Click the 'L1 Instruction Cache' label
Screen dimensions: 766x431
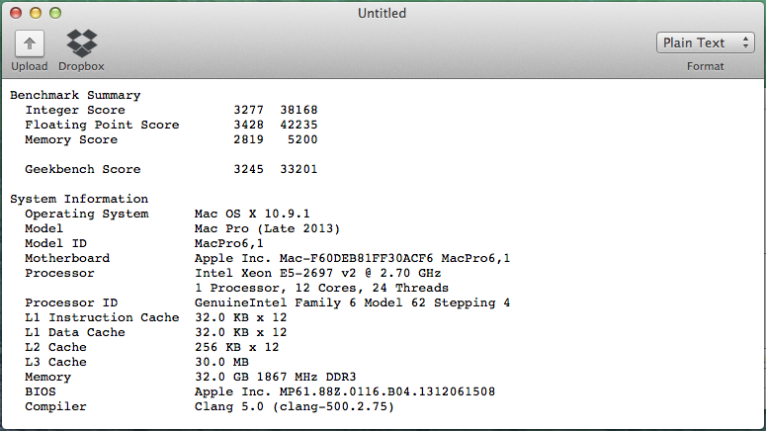pyautogui.click(x=102, y=317)
